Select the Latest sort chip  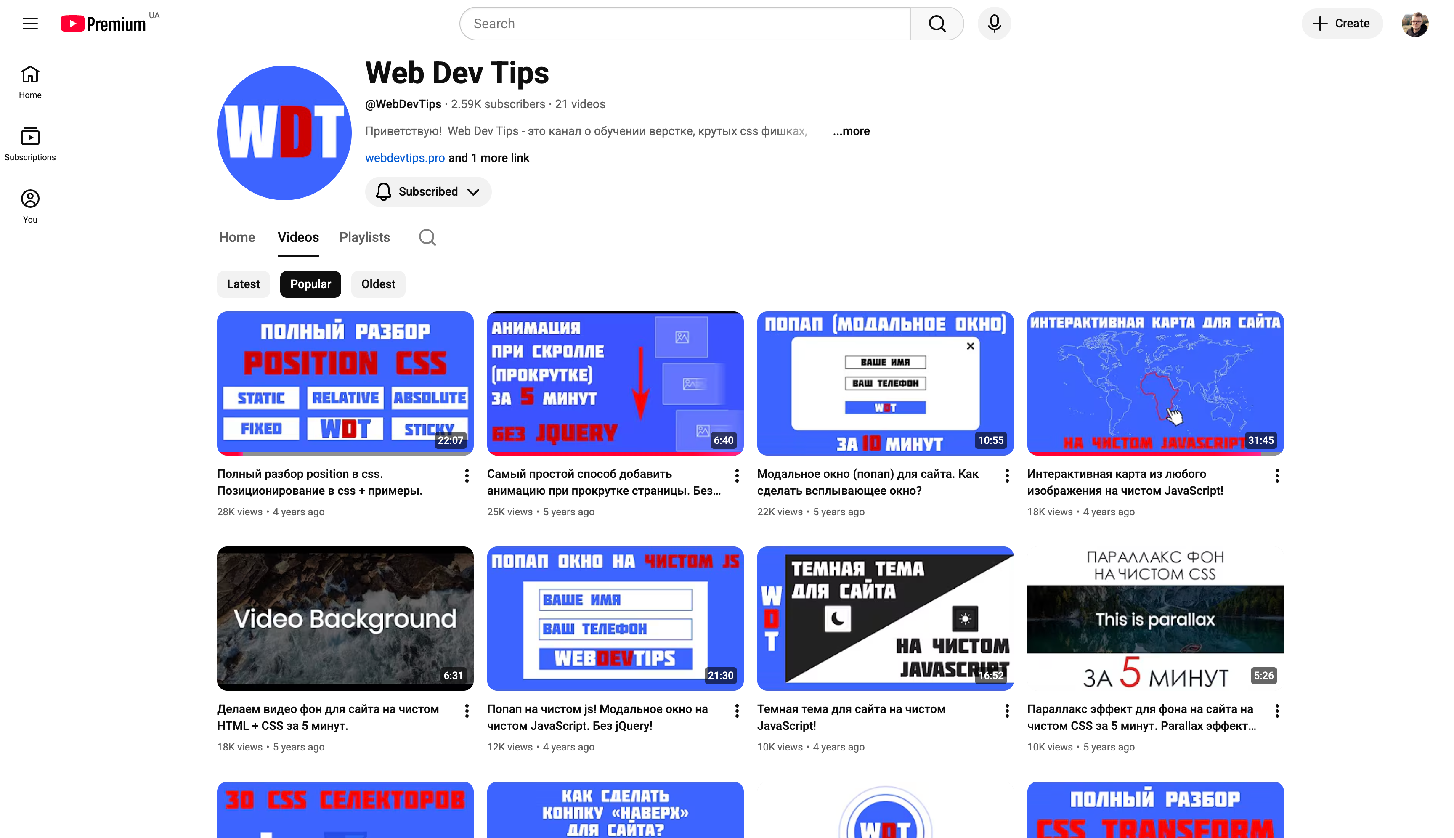[x=243, y=284]
